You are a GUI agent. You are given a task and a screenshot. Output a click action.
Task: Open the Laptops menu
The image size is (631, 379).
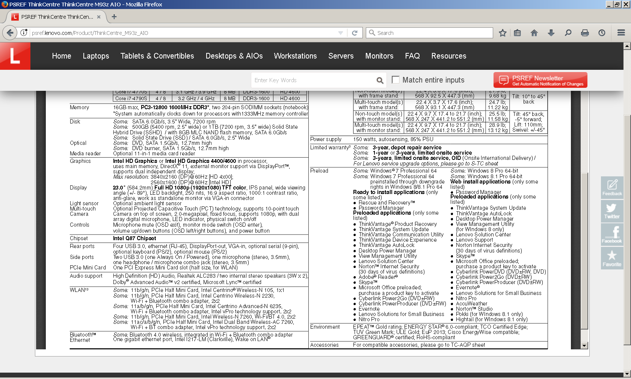coord(96,56)
